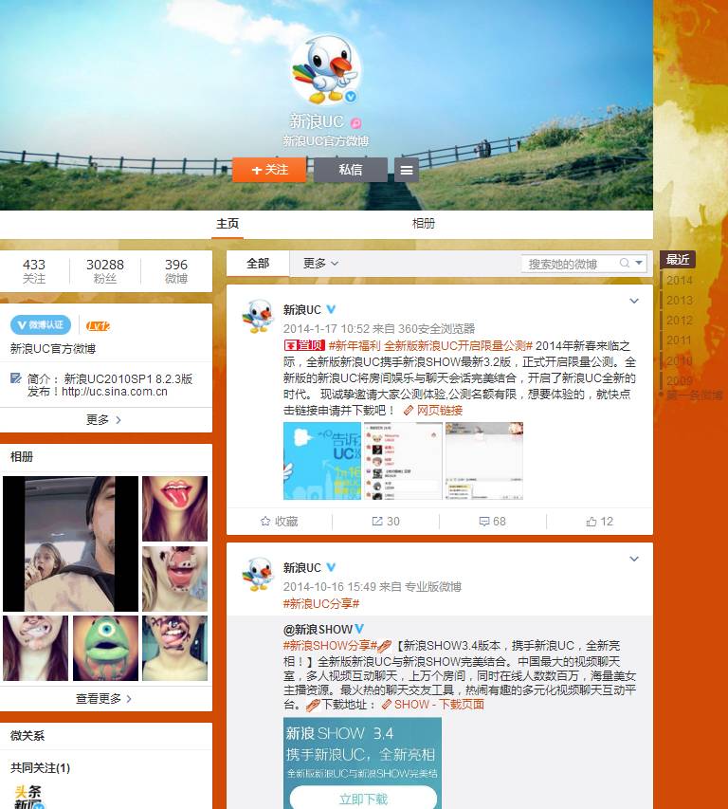Viewport: 728px width, 809px height.
Task: Jump to 最近 on the timeline
Action: [x=678, y=260]
